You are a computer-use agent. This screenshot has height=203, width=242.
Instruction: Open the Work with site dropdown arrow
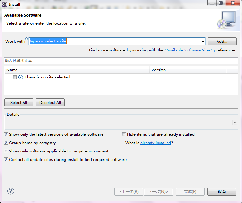pyautogui.click(x=203, y=41)
